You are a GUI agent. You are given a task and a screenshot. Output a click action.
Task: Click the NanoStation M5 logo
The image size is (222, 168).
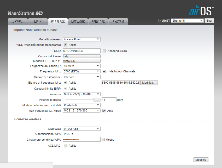pos(26,13)
